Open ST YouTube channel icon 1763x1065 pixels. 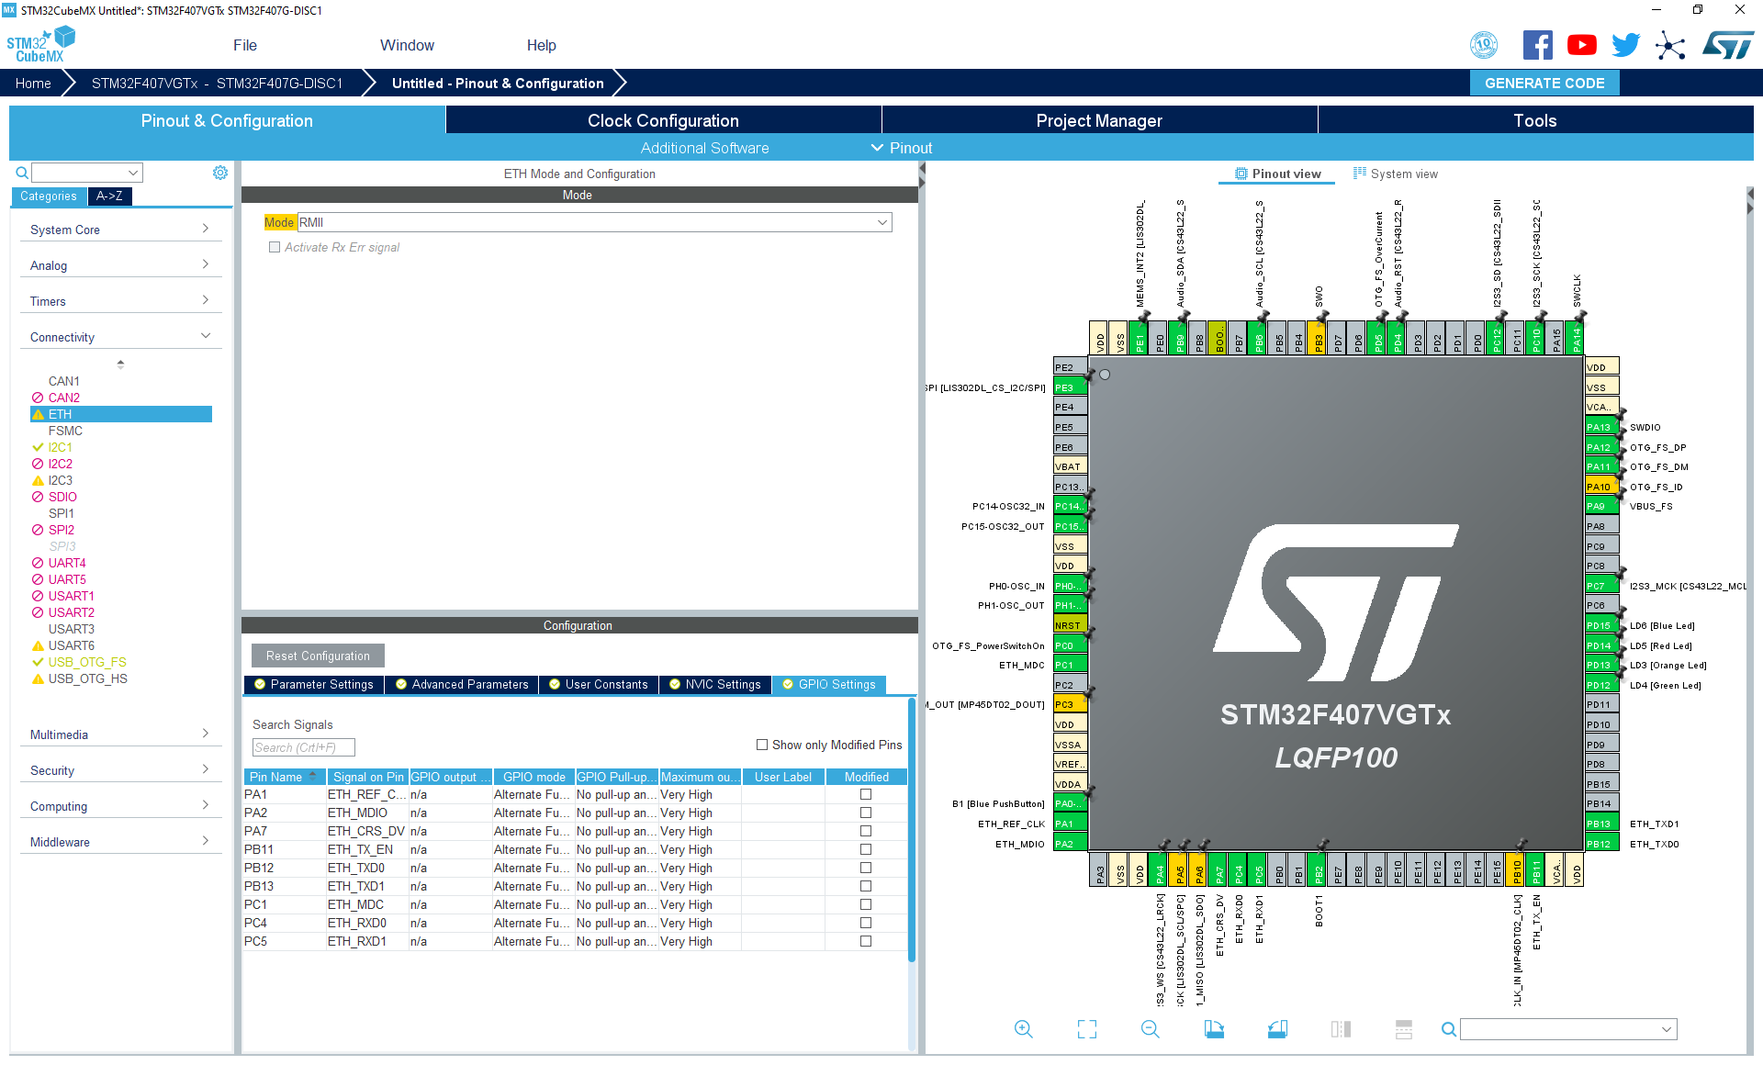tap(1582, 45)
